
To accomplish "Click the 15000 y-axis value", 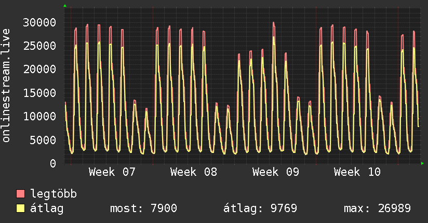I will (x=41, y=93).
